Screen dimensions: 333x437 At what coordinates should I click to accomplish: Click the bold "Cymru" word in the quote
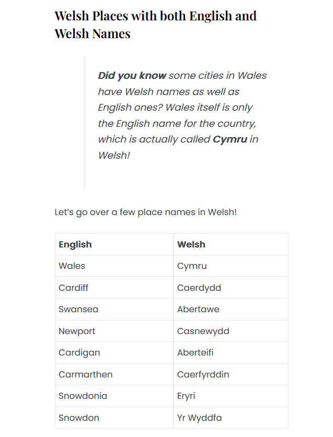230,139
